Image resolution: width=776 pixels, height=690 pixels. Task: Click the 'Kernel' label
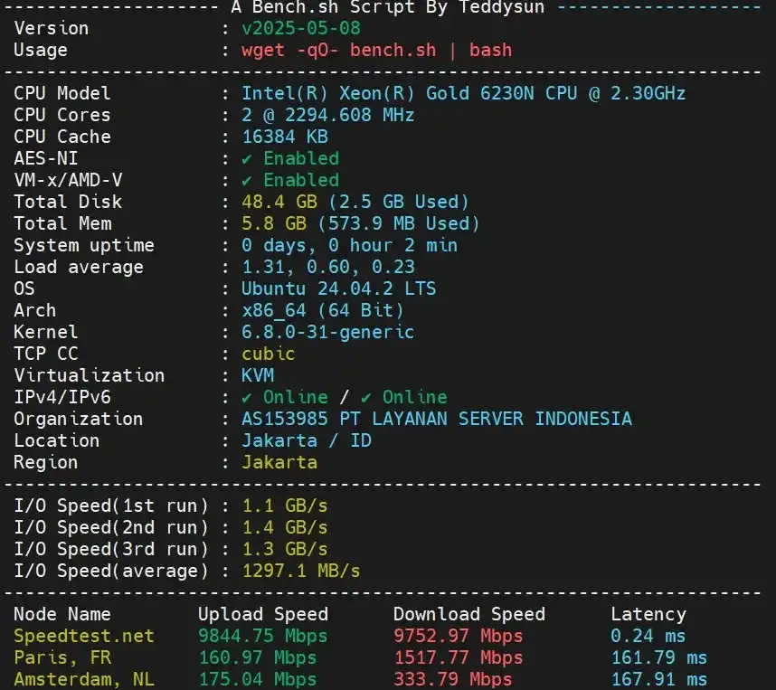click(x=46, y=332)
